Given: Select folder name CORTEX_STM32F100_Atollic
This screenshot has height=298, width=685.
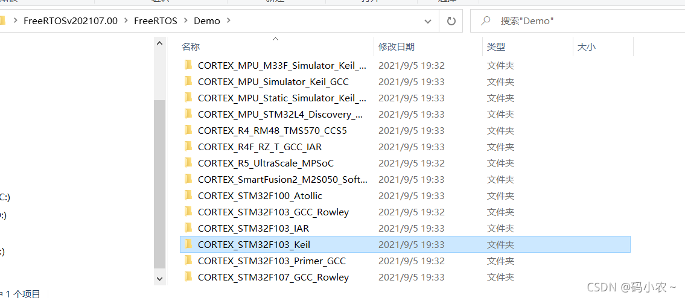Looking at the screenshot, I should (x=260, y=196).
